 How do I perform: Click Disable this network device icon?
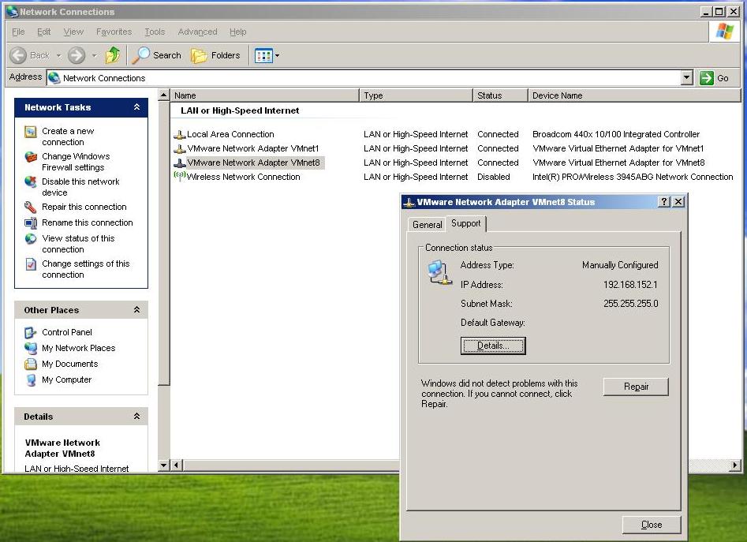pos(31,182)
